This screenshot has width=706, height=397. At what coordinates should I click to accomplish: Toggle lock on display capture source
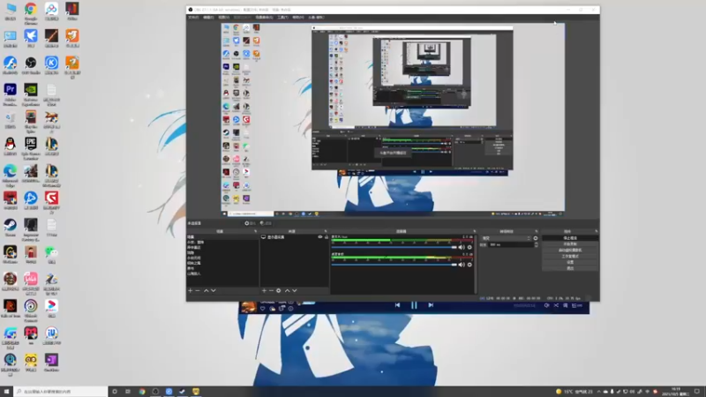(x=327, y=236)
